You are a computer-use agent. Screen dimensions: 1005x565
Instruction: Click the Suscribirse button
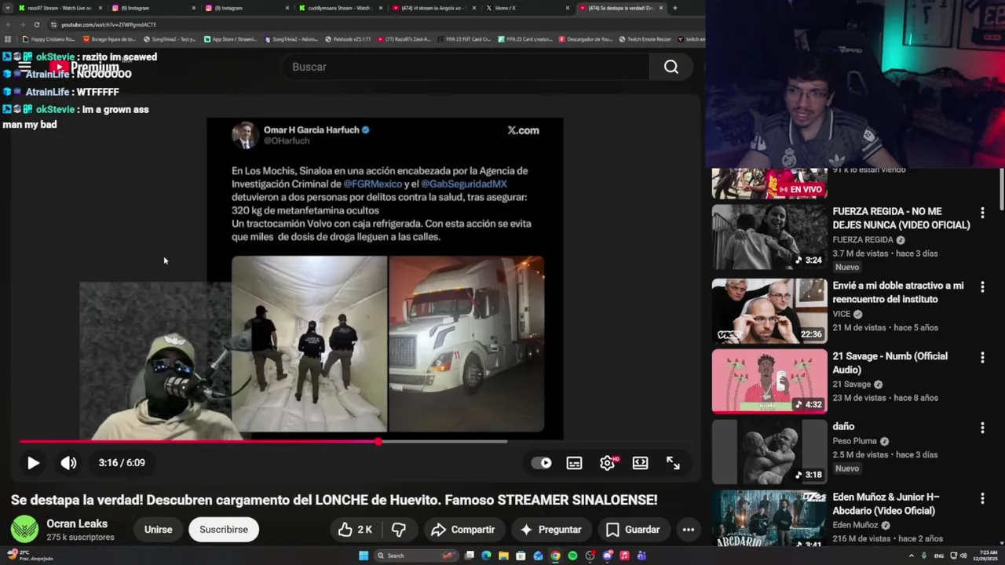(x=224, y=530)
